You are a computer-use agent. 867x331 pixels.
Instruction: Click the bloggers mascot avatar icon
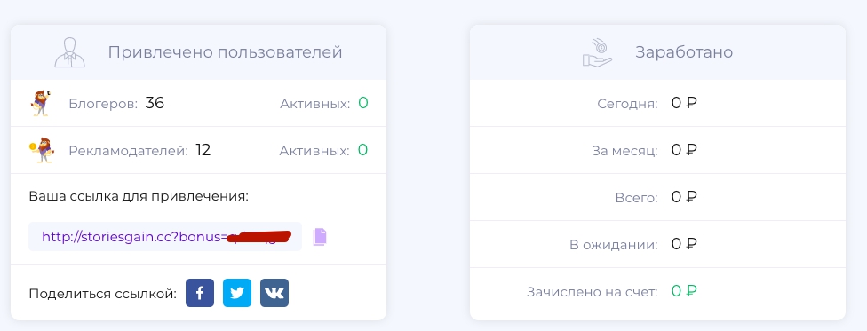coord(40,103)
